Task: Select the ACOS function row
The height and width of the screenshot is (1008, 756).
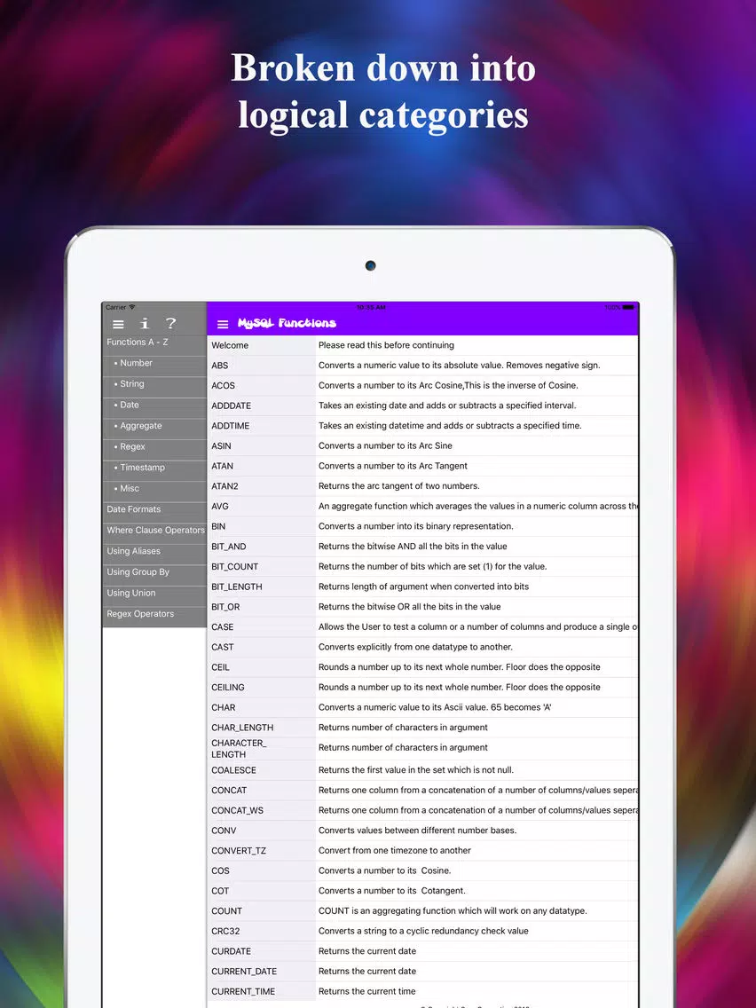Action: coord(422,386)
